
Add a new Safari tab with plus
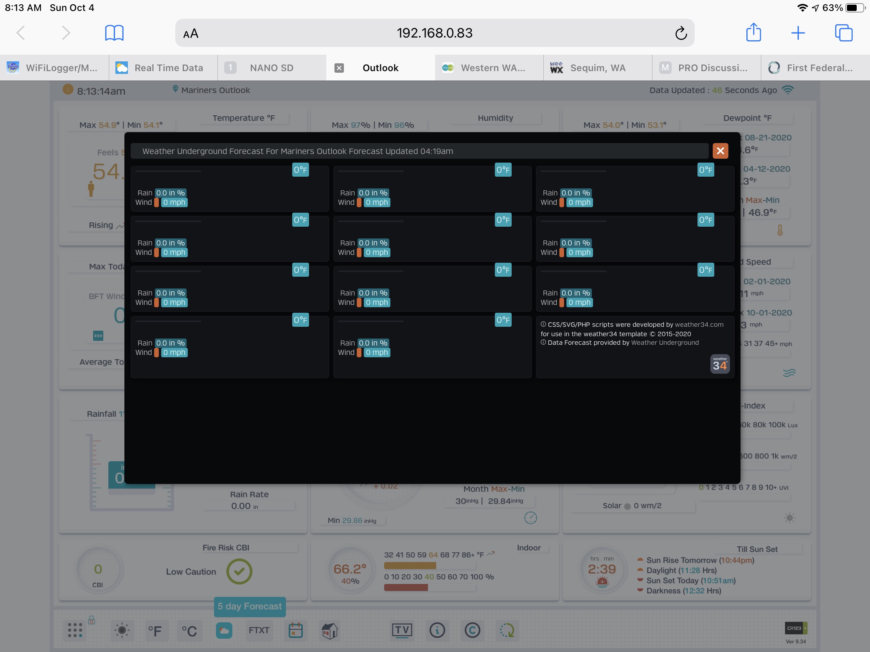(x=798, y=33)
